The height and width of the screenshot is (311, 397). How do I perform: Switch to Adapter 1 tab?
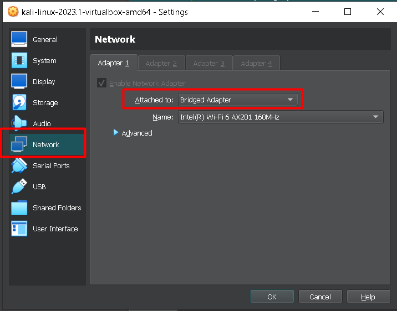click(x=114, y=63)
